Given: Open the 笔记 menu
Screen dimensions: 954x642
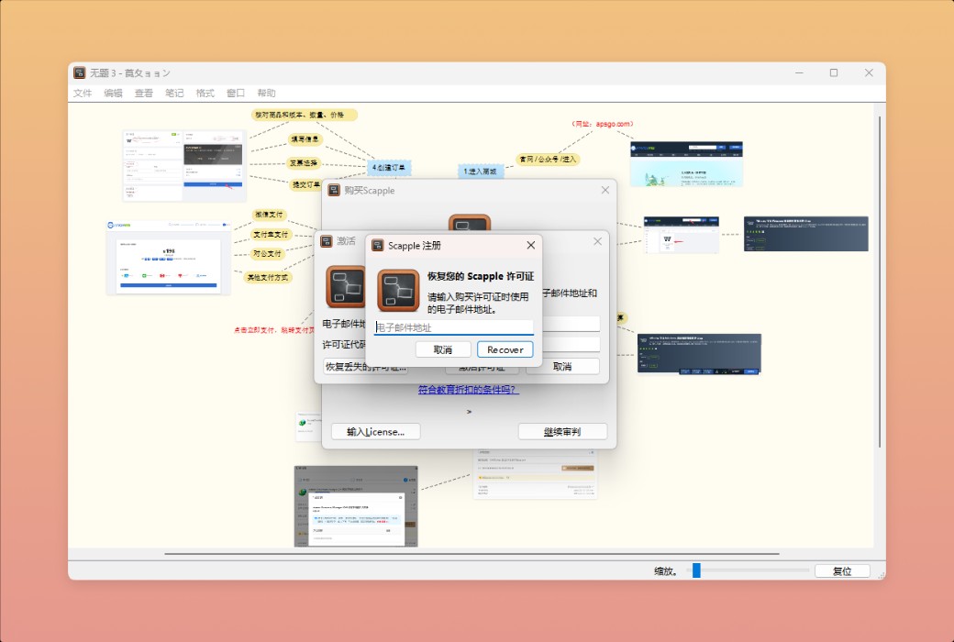Looking at the screenshot, I should (172, 93).
